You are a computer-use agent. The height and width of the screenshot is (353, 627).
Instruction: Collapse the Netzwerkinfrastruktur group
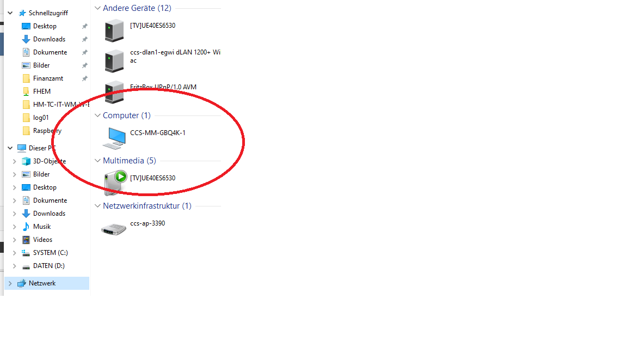[97, 206]
